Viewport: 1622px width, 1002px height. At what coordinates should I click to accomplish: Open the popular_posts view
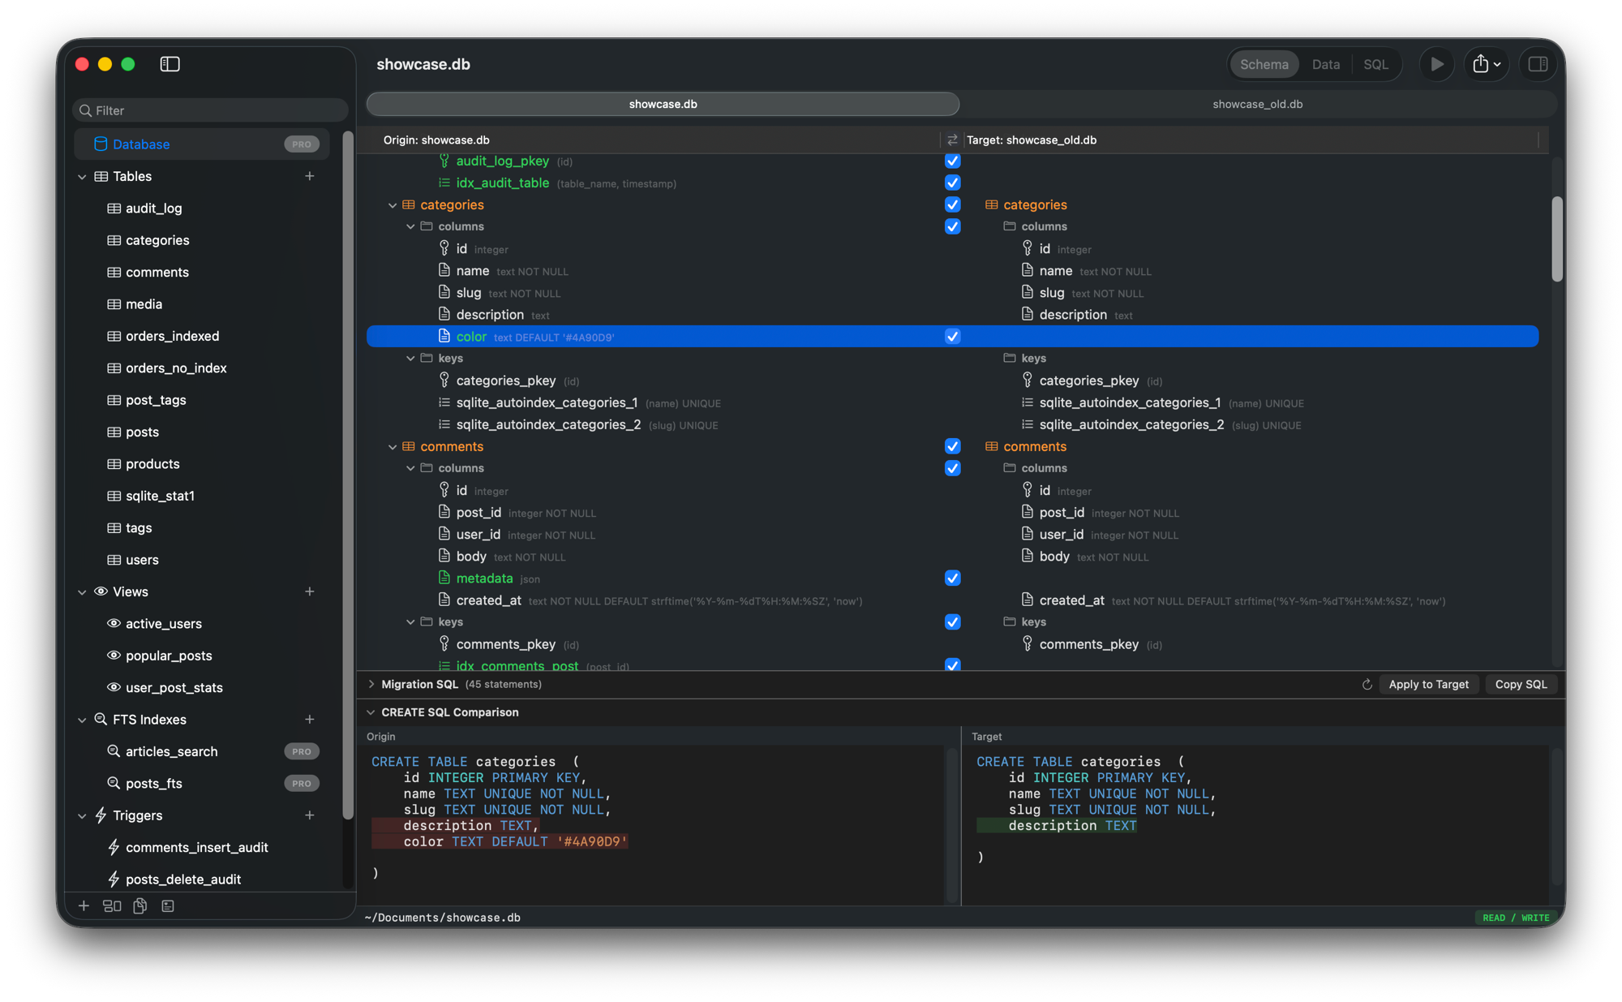point(169,656)
